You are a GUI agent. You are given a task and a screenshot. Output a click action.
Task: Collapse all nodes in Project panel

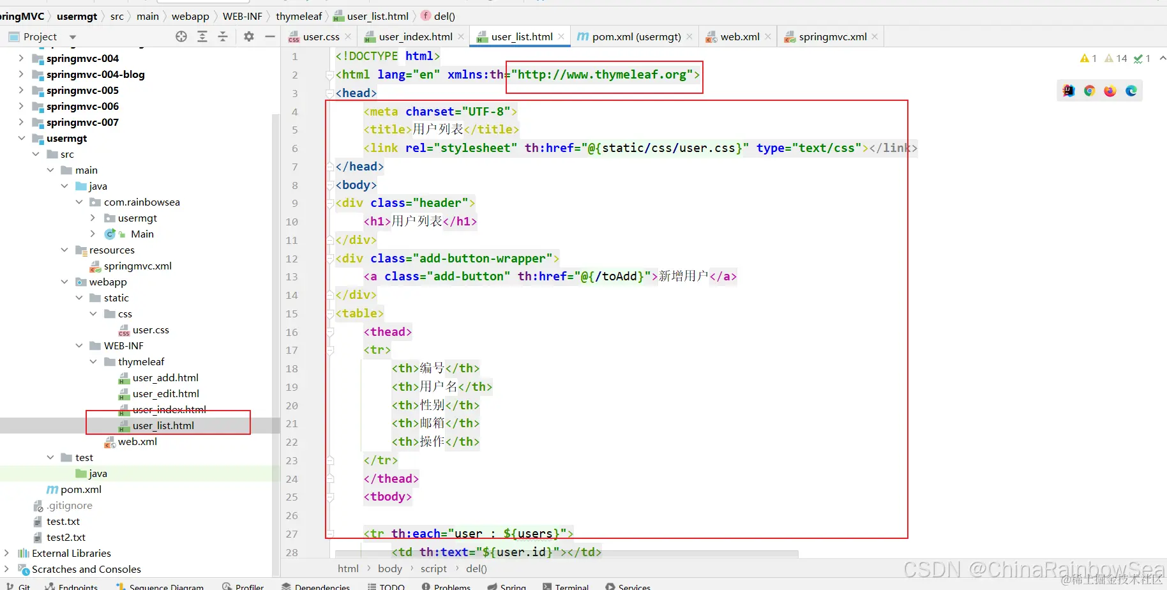(x=223, y=37)
